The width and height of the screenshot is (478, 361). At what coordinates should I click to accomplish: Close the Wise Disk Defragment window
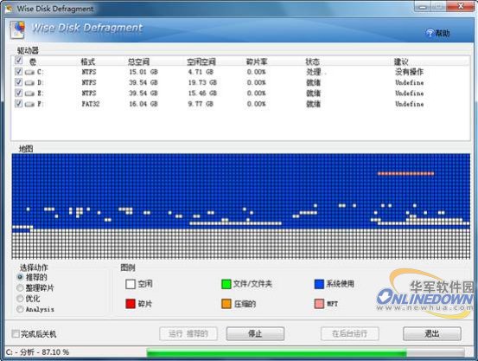pyautogui.click(x=461, y=6)
